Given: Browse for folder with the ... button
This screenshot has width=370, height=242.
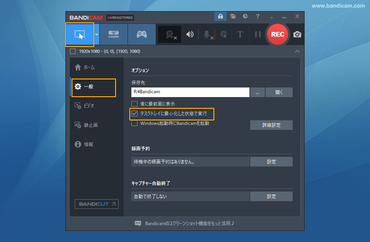Looking at the screenshot, I should coord(257,92).
